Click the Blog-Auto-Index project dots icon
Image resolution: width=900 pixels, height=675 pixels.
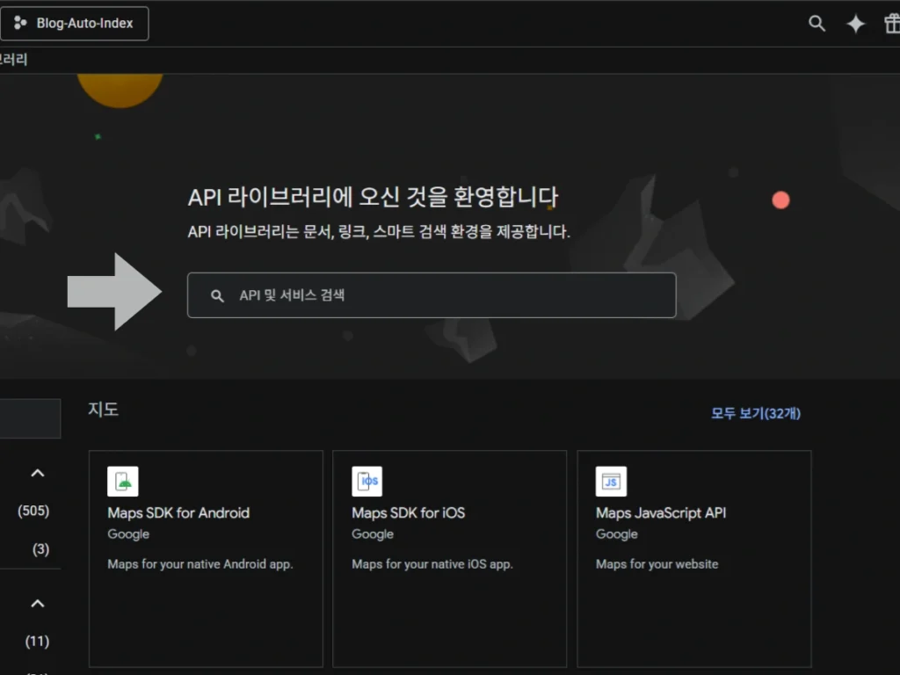pos(20,23)
